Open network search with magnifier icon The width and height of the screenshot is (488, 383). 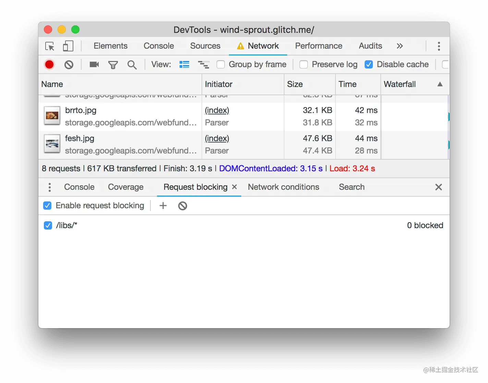tap(132, 65)
